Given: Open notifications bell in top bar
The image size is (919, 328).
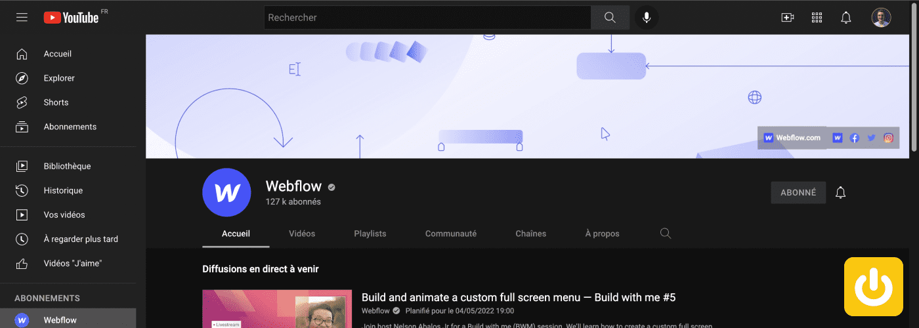Looking at the screenshot, I should [x=846, y=18].
